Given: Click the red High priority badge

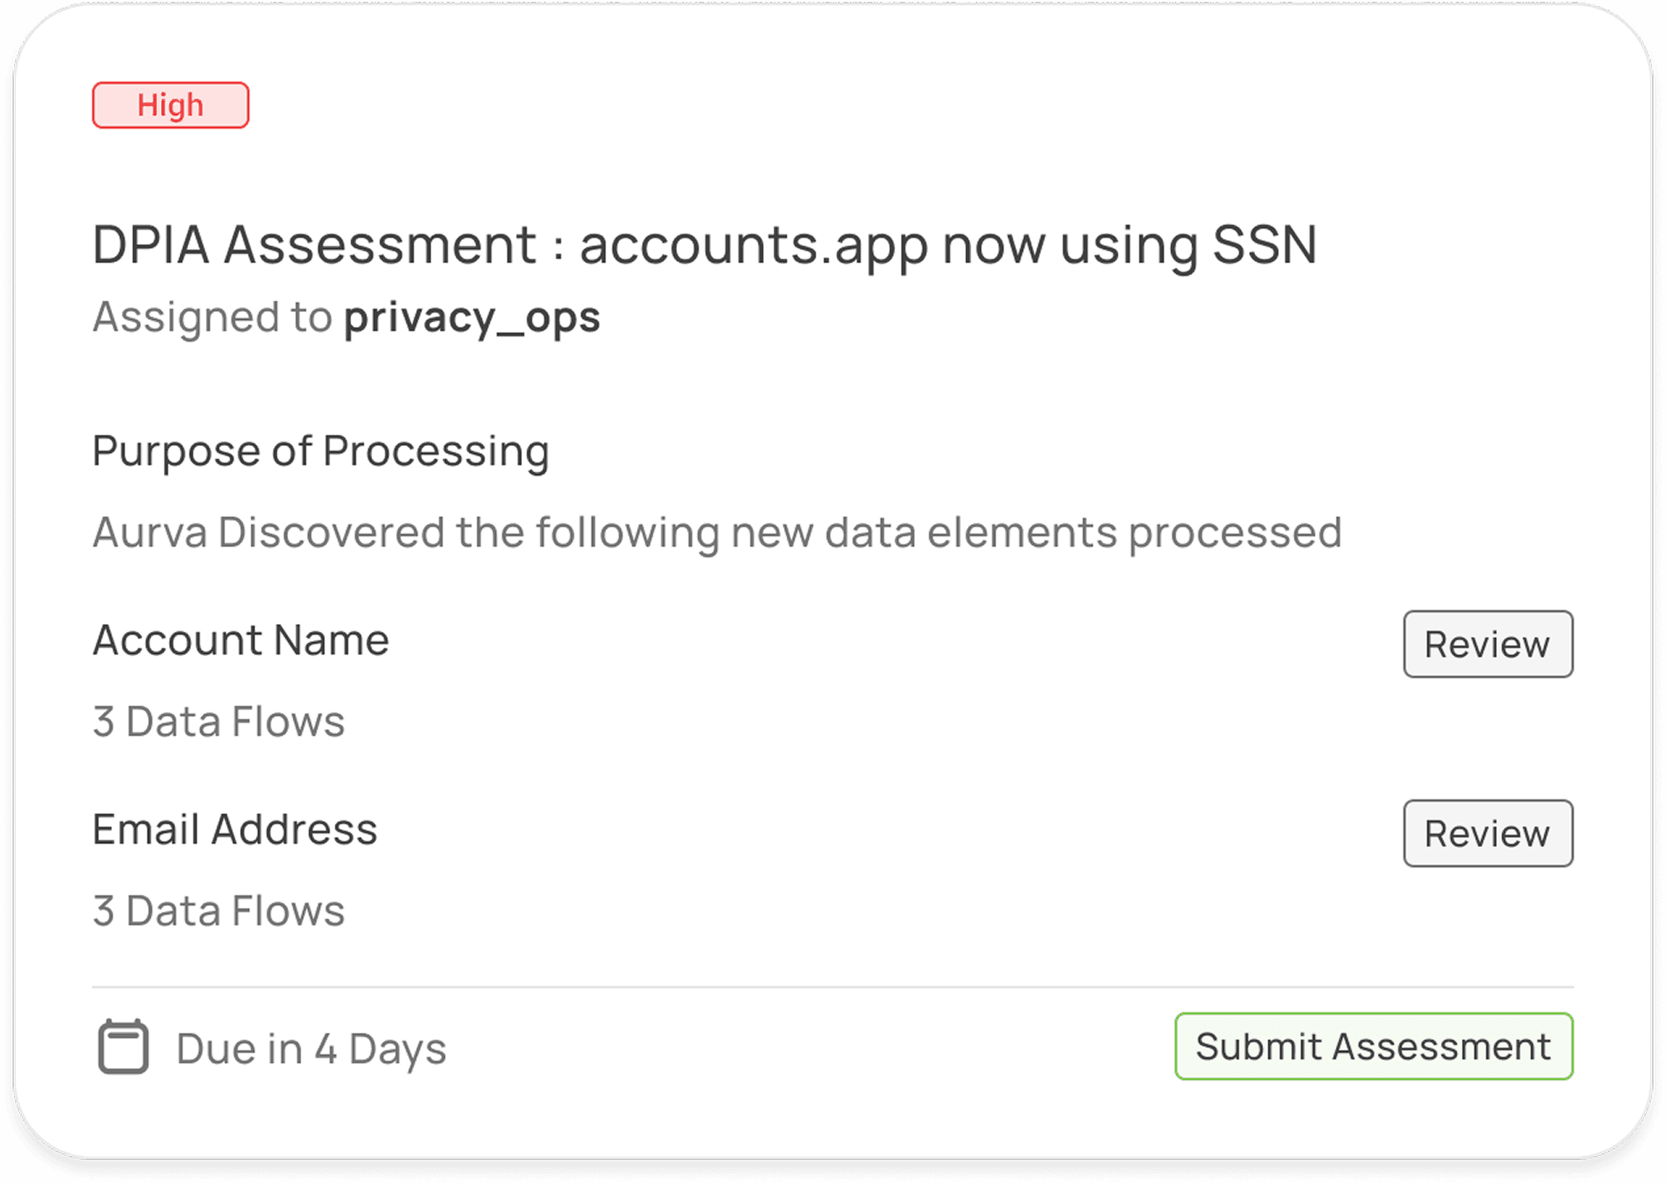Looking at the screenshot, I should point(171,105).
